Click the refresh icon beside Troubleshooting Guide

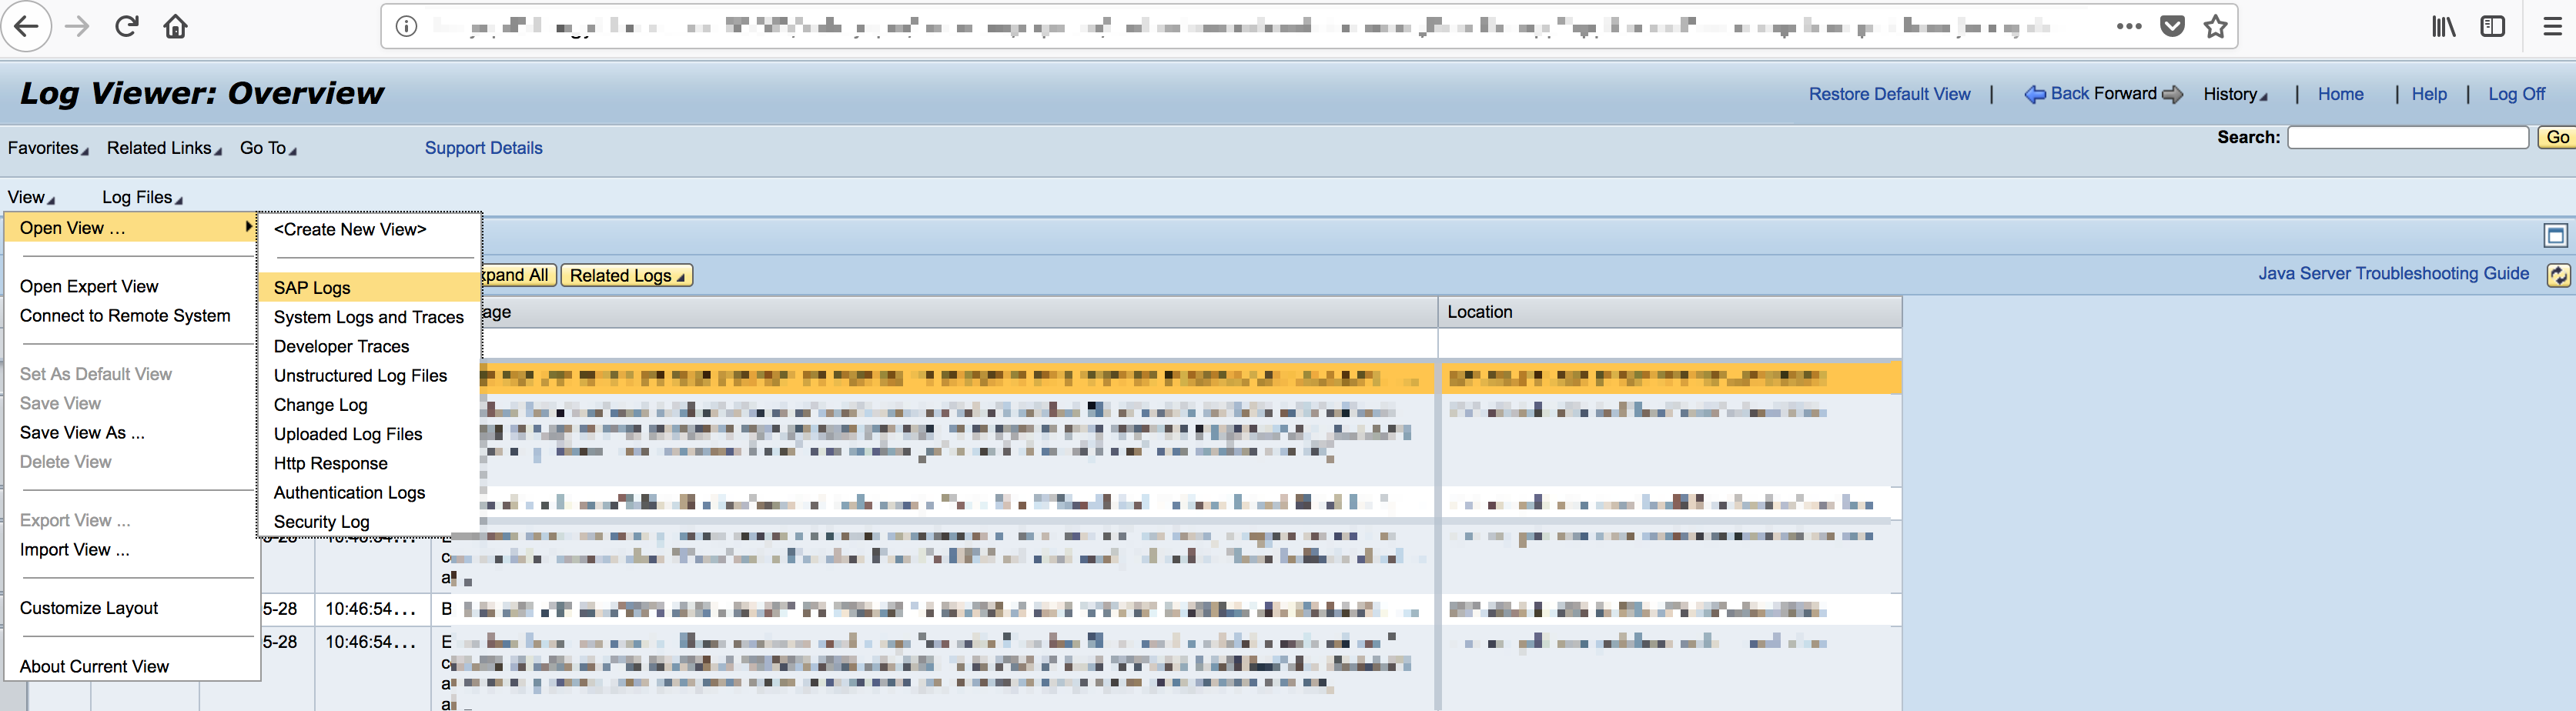[x=2557, y=275]
